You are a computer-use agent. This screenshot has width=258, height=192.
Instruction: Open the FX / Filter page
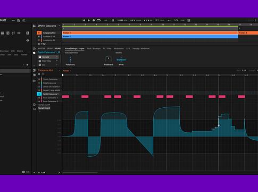pyautogui.click(x=107, y=49)
